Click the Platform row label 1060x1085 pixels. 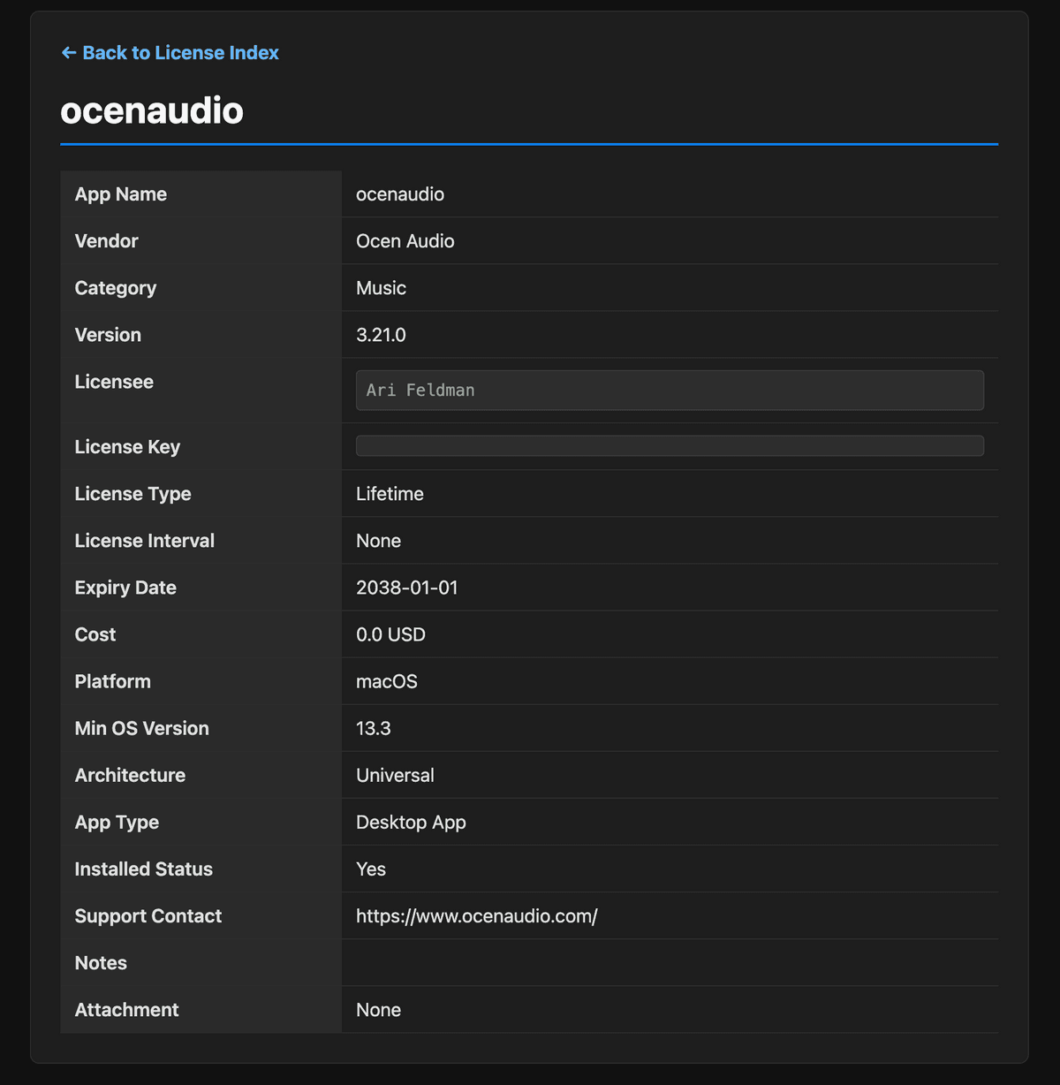point(113,681)
